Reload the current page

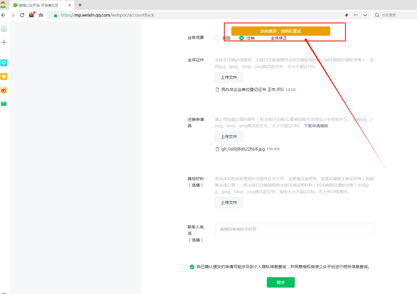pos(22,15)
